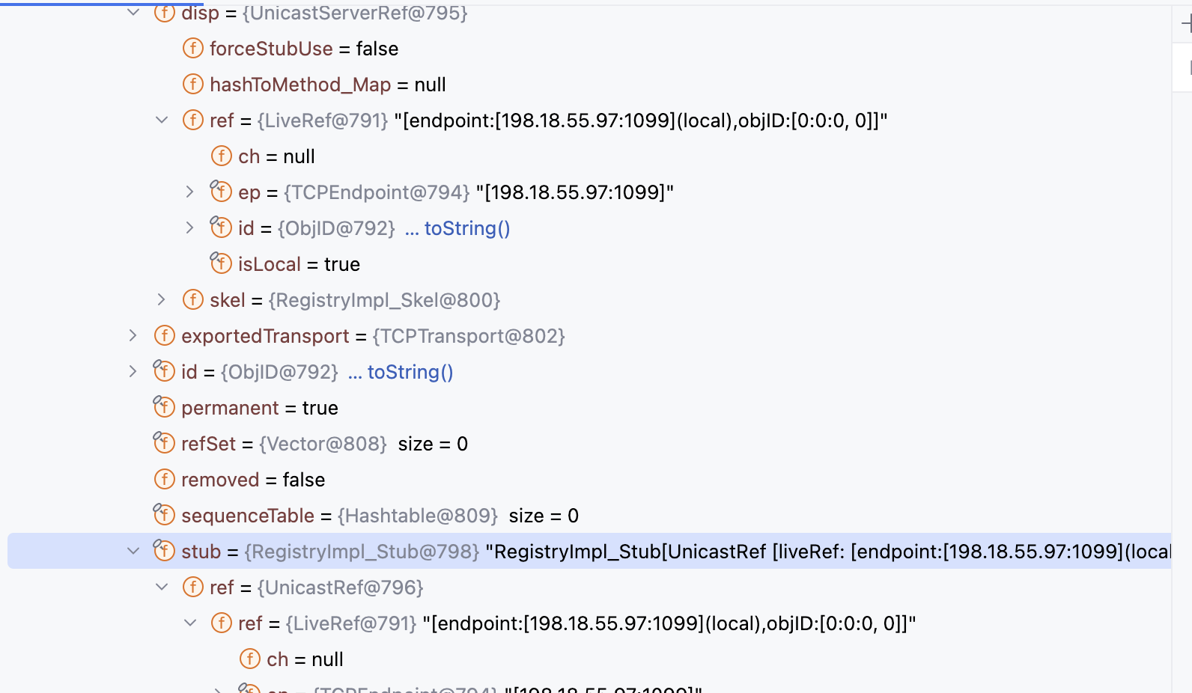Collapse the ref UnicastRef@796 node

(162, 587)
